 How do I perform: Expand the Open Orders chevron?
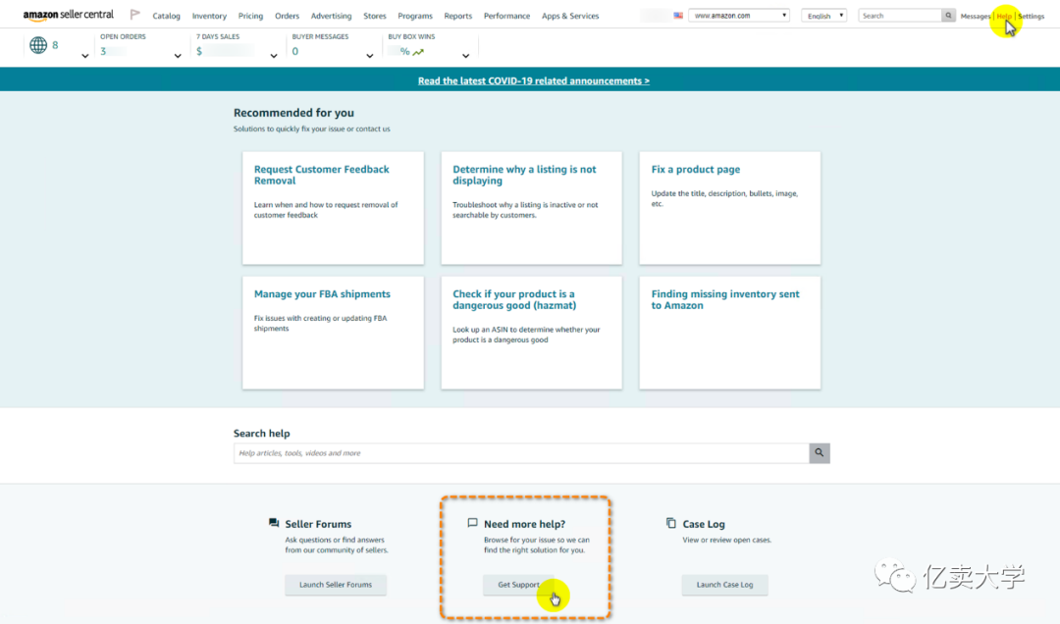point(178,56)
